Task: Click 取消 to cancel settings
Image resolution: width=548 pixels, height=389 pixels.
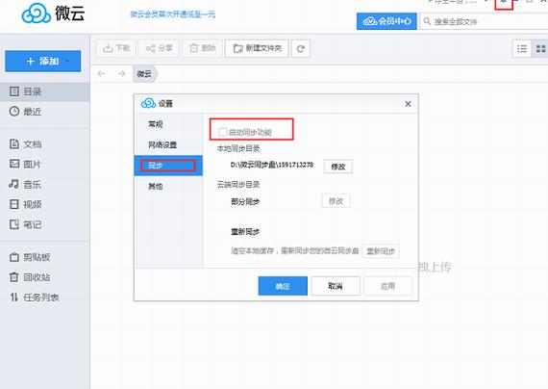Action: 336,286
